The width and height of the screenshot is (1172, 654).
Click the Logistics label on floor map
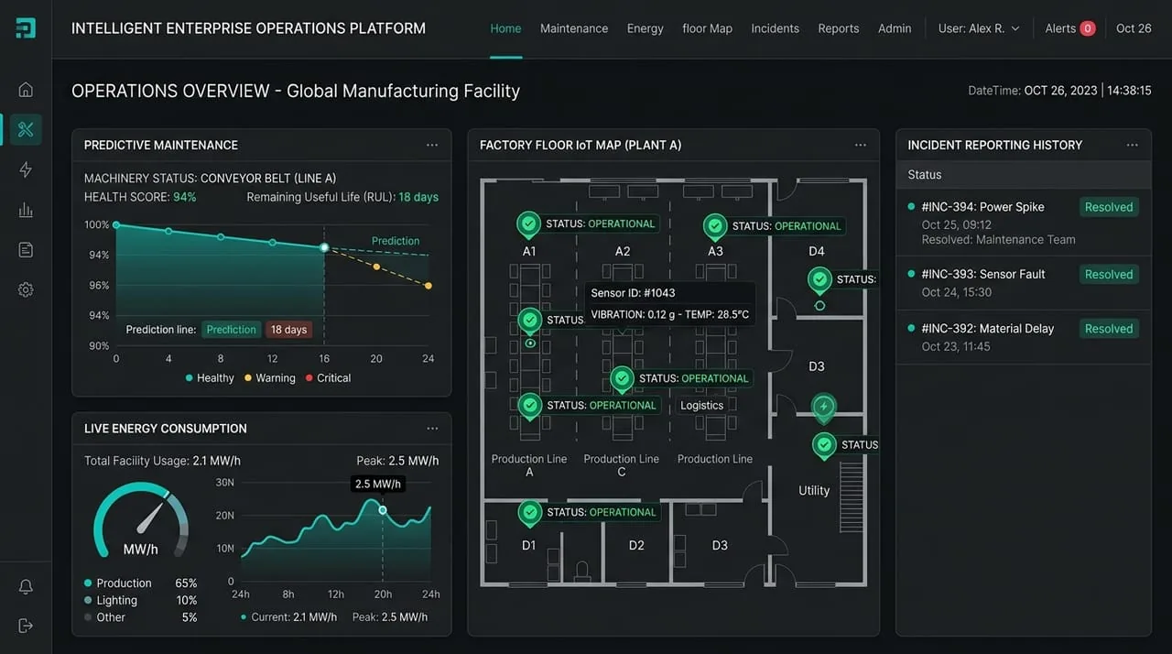(702, 405)
